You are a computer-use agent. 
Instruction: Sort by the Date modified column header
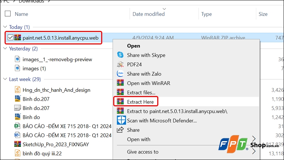tap(148, 14)
